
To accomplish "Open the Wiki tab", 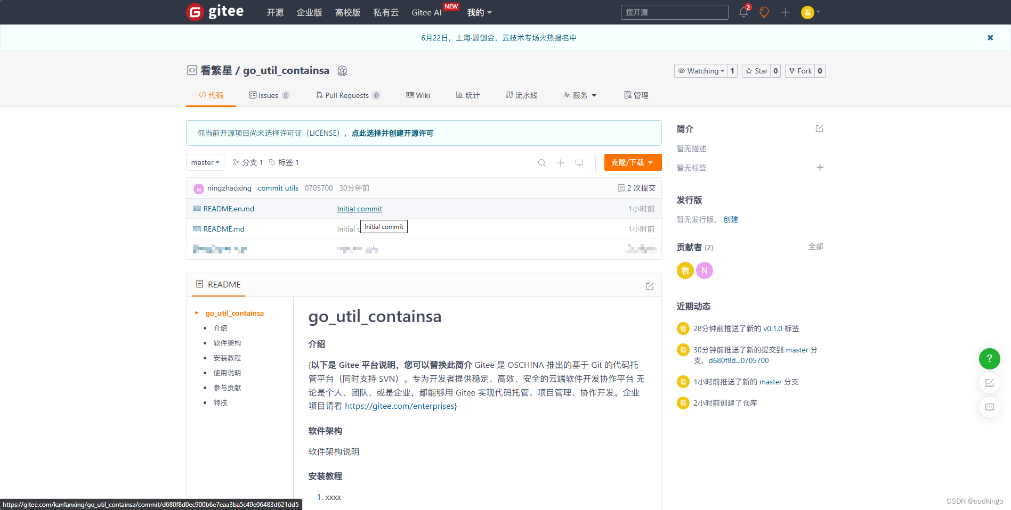I will [418, 95].
